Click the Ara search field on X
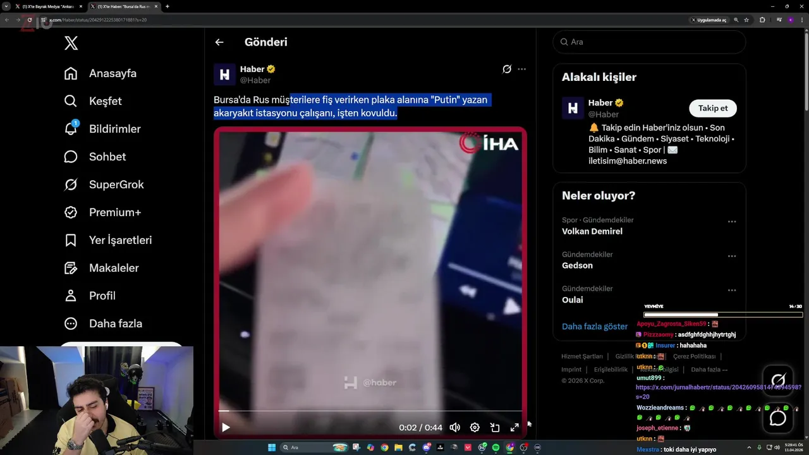The width and height of the screenshot is (809, 455). [649, 42]
